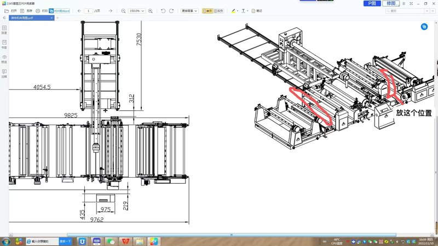The height and width of the screenshot is (246, 438).
Task: Click the taskbar clock showing 16:09
Action: pos(427,242)
